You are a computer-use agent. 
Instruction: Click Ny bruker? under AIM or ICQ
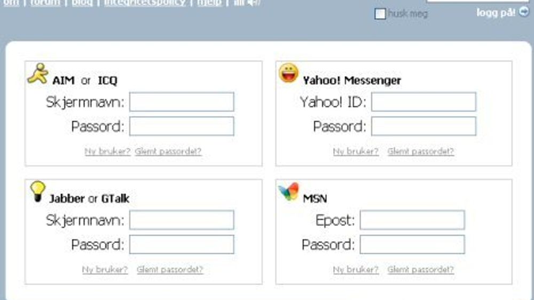tap(108, 151)
